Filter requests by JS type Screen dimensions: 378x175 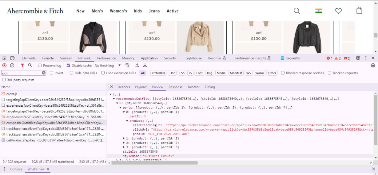[190, 73]
